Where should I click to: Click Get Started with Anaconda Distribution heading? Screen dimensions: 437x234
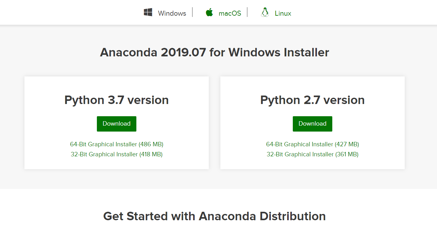[x=214, y=216]
